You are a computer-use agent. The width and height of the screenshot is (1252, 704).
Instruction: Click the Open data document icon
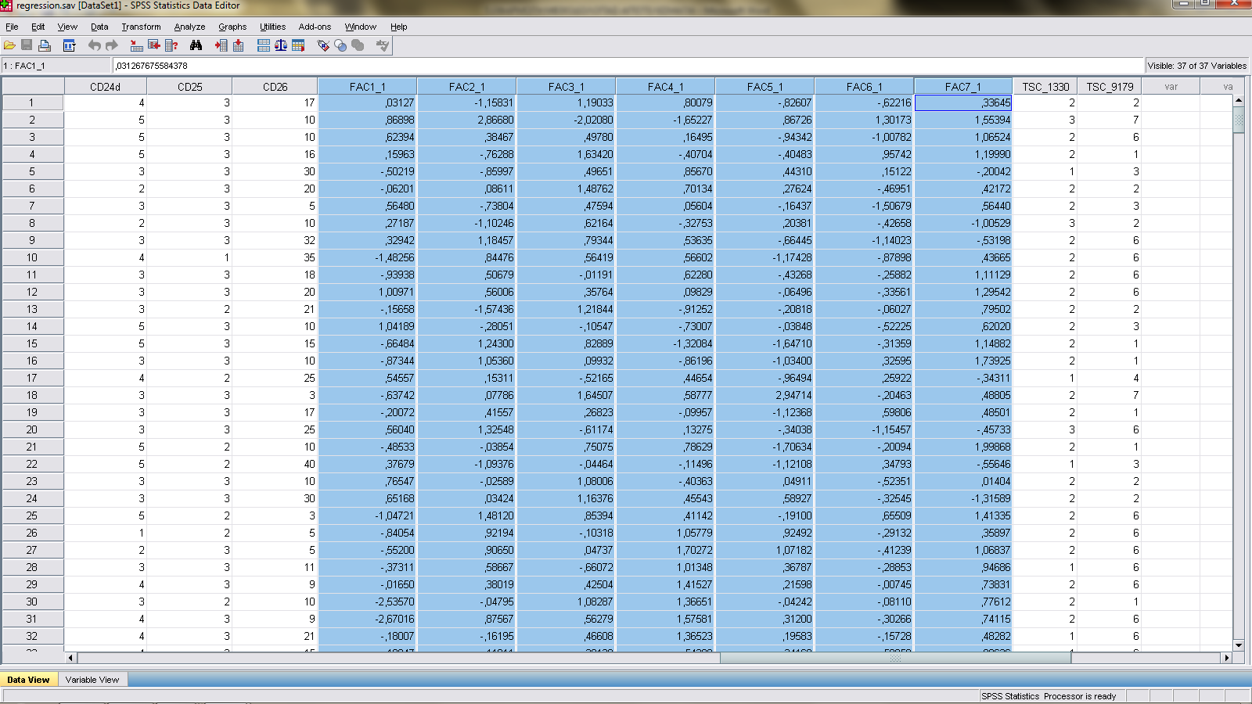[x=9, y=45]
